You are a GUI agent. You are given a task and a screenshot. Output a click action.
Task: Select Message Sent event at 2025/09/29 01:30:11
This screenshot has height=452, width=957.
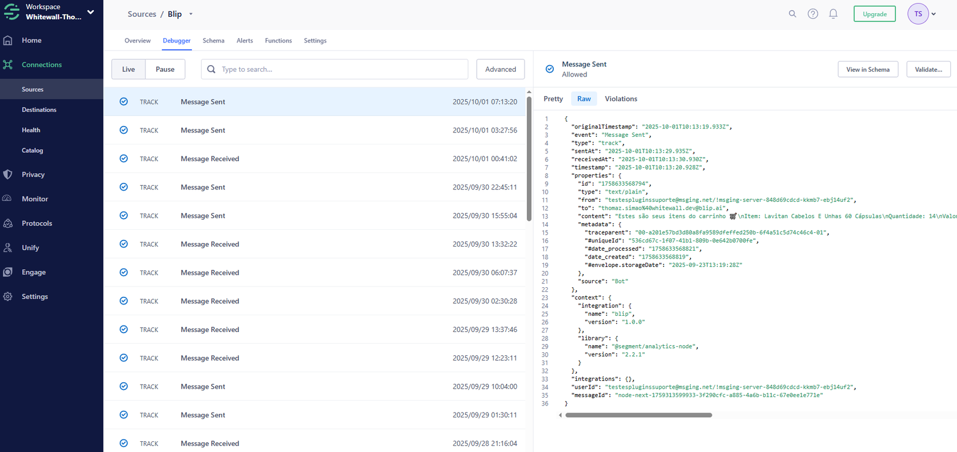tap(315, 415)
